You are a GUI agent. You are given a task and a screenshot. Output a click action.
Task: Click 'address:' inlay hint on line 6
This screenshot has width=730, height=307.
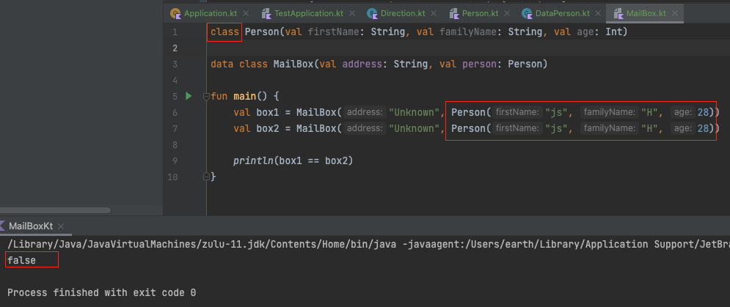click(365, 113)
